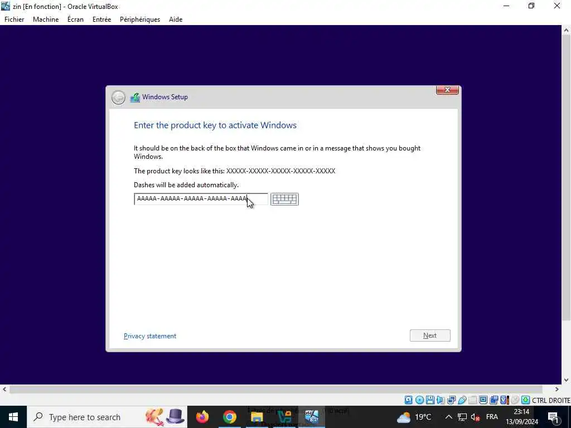Open the on-screen keyboard icon beside key field
Screen dimensions: 571x428
pyautogui.click(x=284, y=199)
